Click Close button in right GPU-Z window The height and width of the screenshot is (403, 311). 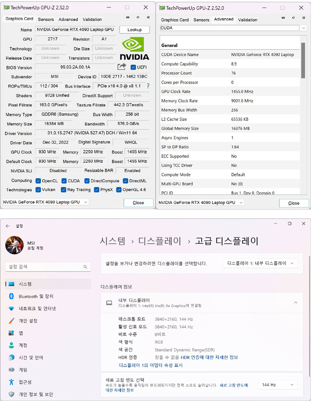(294, 203)
